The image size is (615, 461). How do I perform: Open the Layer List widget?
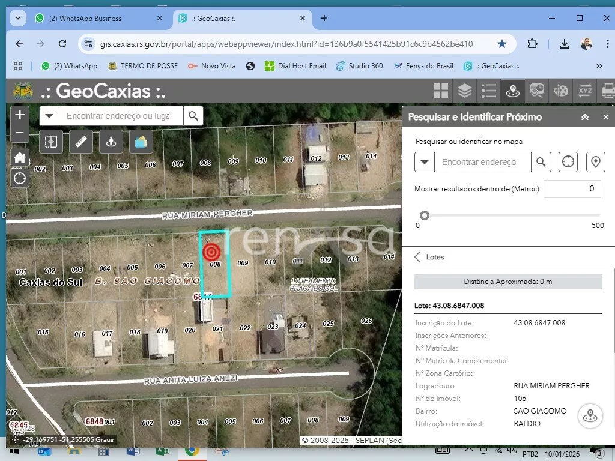(464, 91)
